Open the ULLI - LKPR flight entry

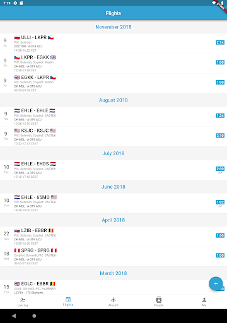[x=113, y=44]
